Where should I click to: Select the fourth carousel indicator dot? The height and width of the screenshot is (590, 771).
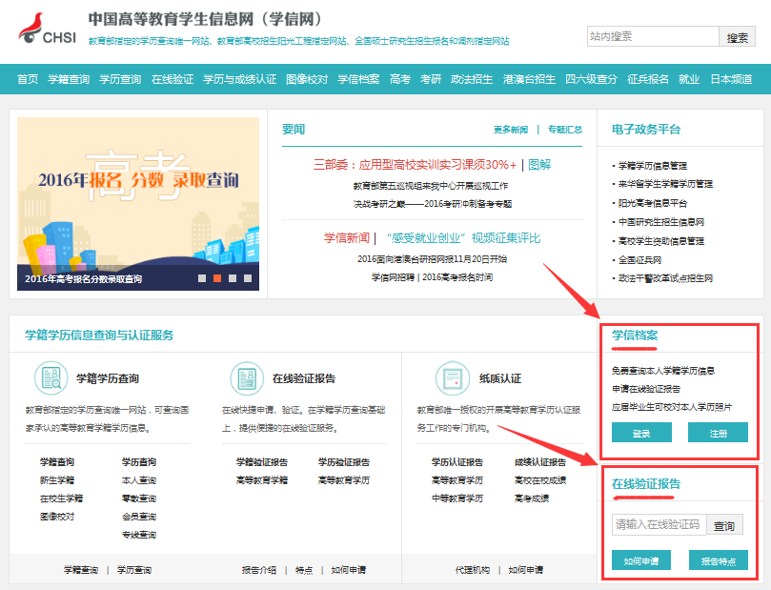tap(248, 278)
